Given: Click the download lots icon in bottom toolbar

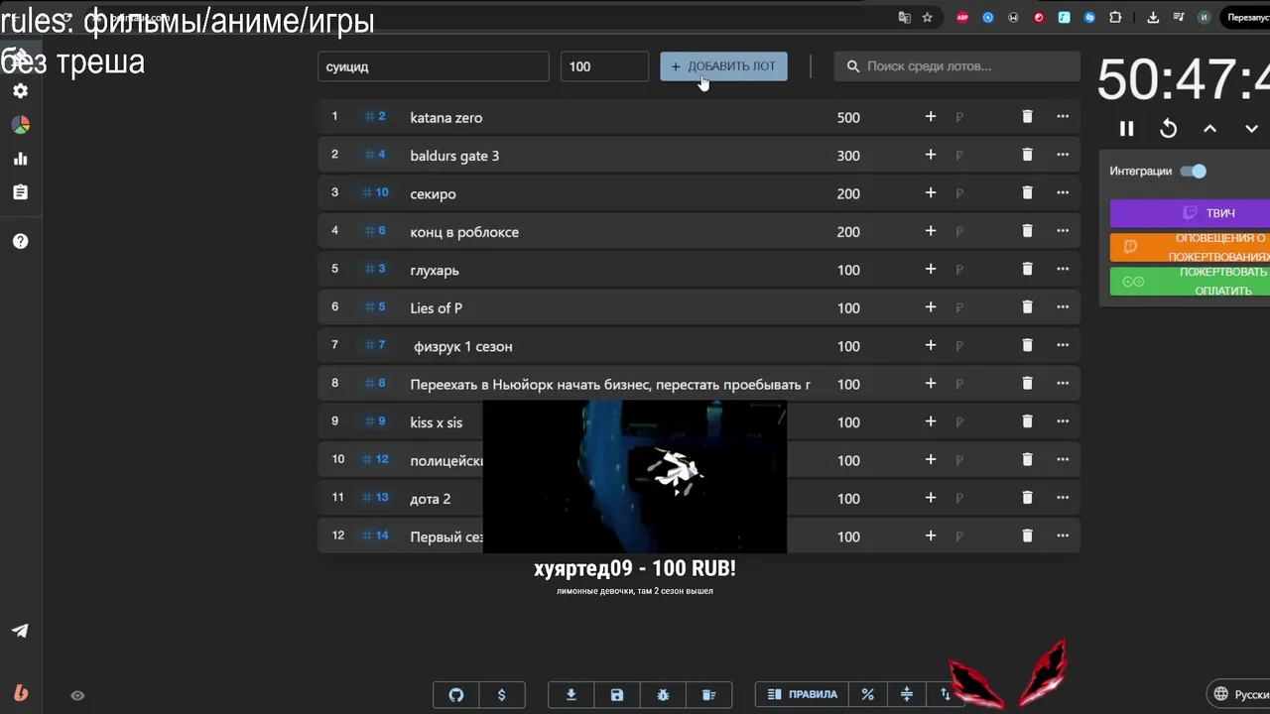Looking at the screenshot, I should pos(571,695).
